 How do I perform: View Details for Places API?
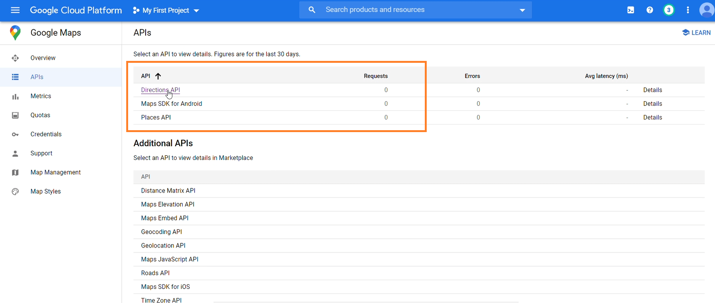652,117
